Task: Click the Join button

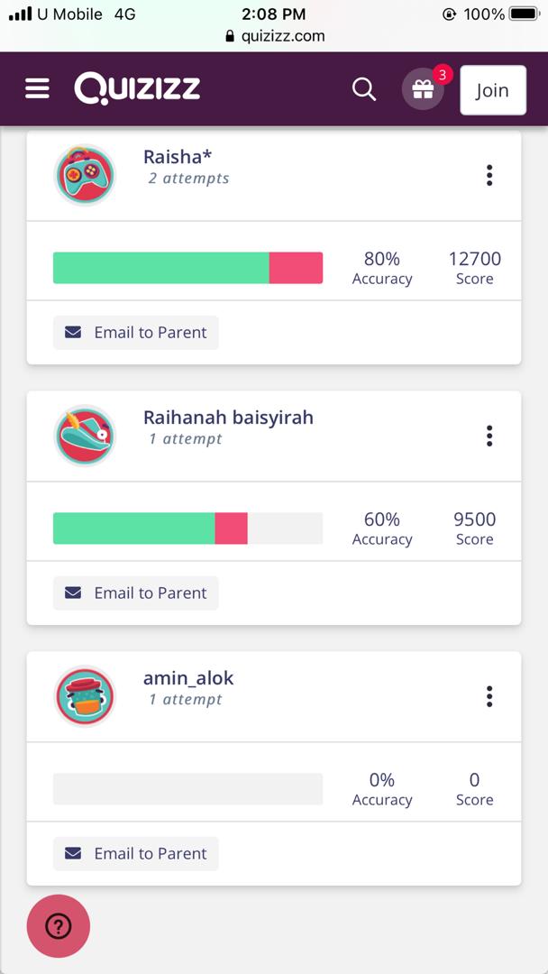Action: [x=492, y=90]
